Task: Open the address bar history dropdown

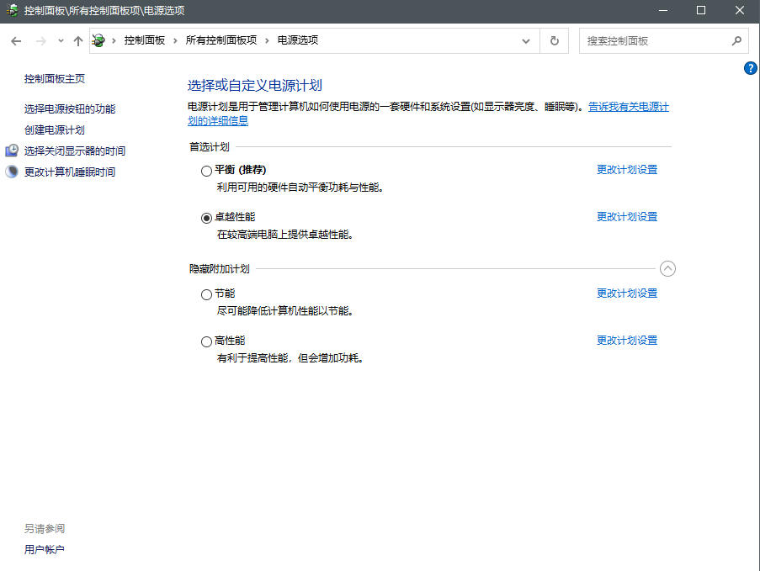Action: 526,40
